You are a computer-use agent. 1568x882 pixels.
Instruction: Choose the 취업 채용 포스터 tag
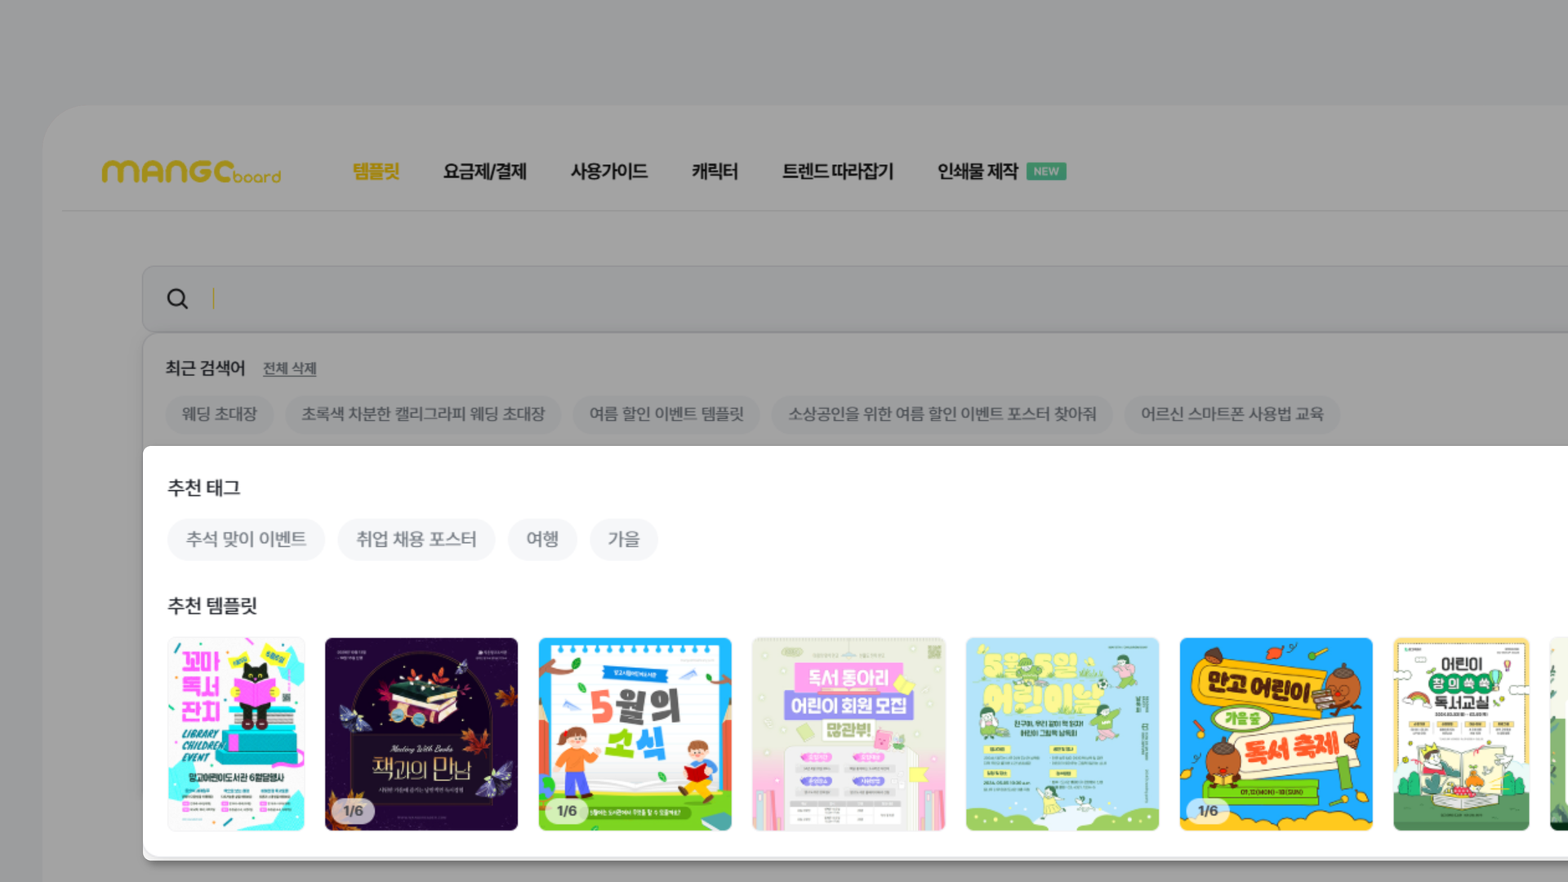[x=416, y=539]
